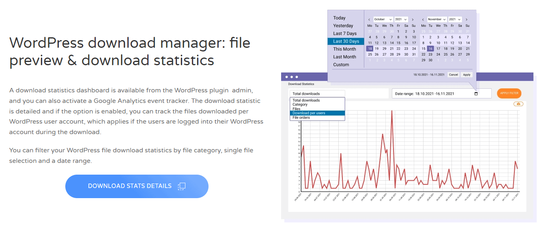The image size is (544, 235).
Task: Click the 18.10.2021 - 16.11.2021 text beside Cancel
Action: click(x=429, y=75)
